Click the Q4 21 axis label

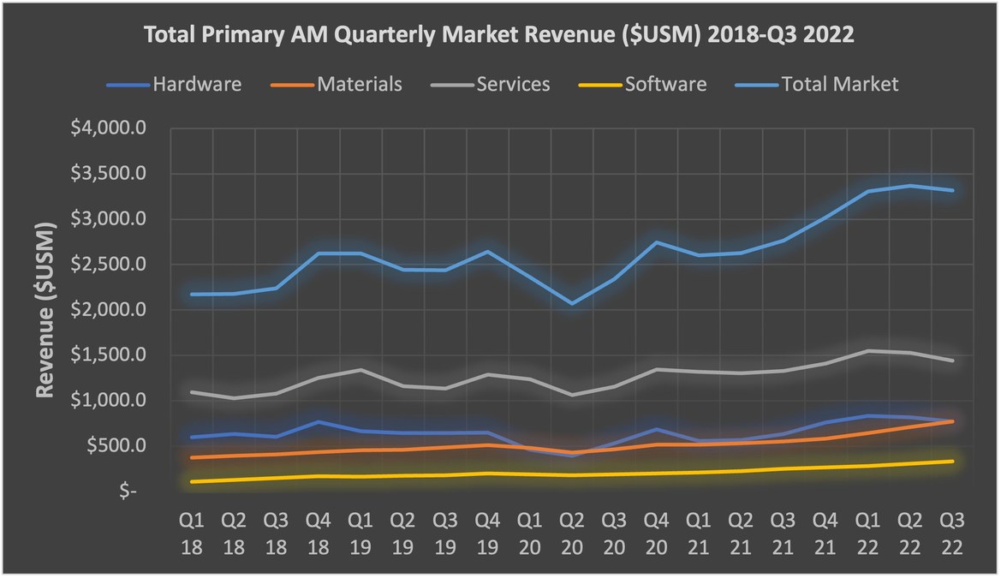click(825, 534)
